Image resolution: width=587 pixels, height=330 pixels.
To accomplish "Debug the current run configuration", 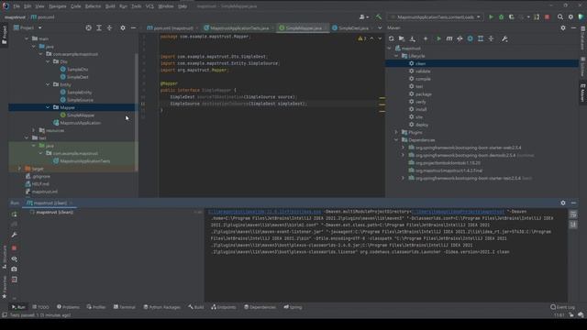I will coord(502,16).
